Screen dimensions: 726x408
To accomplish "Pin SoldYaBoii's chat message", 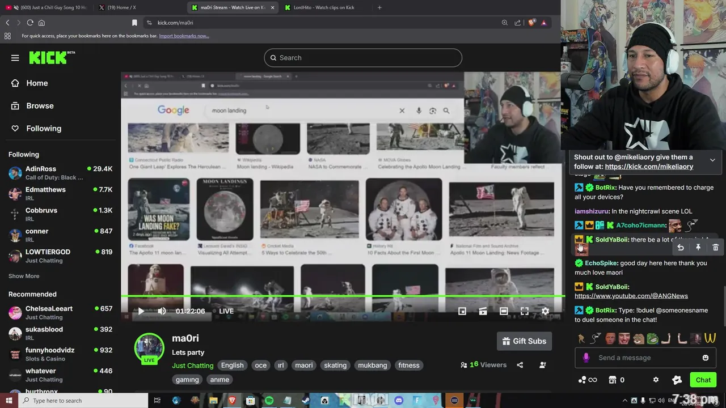I will coord(698,248).
